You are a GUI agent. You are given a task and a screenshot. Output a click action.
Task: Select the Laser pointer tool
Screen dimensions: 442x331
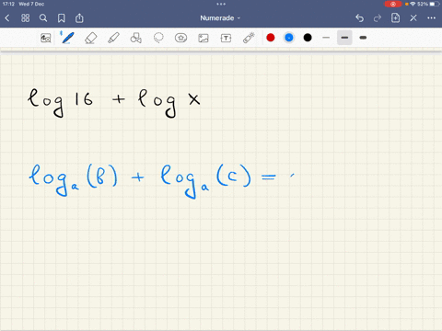[x=249, y=38]
